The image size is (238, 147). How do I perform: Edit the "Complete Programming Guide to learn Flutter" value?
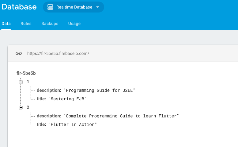[x=121, y=116]
